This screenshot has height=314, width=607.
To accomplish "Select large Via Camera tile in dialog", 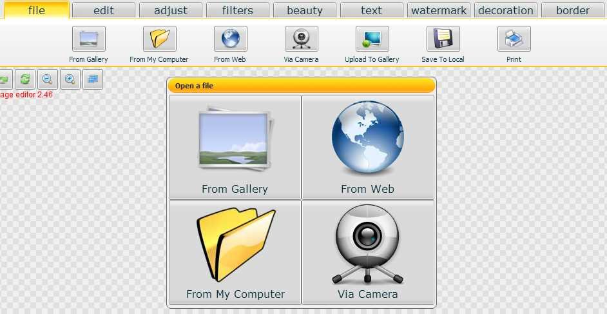I will click(x=367, y=252).
